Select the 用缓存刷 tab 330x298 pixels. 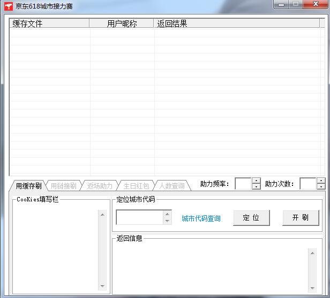[x=28, y=186]
